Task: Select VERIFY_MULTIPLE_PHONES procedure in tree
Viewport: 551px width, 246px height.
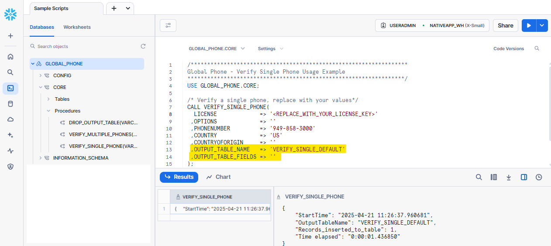Action: [x=103, y=134]
